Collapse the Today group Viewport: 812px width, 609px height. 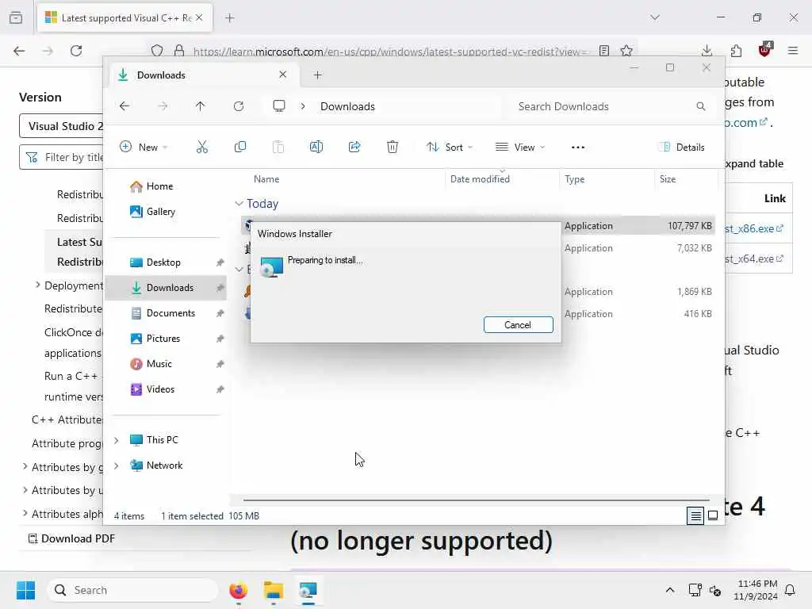click(x=239, y=204)
